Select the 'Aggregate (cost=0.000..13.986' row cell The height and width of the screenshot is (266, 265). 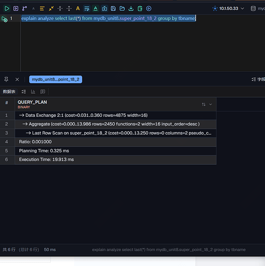click(x=116, y=124)
